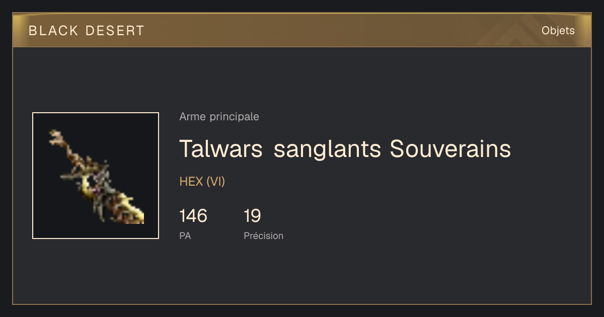Open the Objets section link
604x317 pixels.
[558, 31]
